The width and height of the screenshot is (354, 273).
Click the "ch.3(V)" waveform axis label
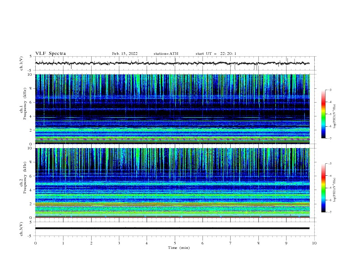(21, 229)
